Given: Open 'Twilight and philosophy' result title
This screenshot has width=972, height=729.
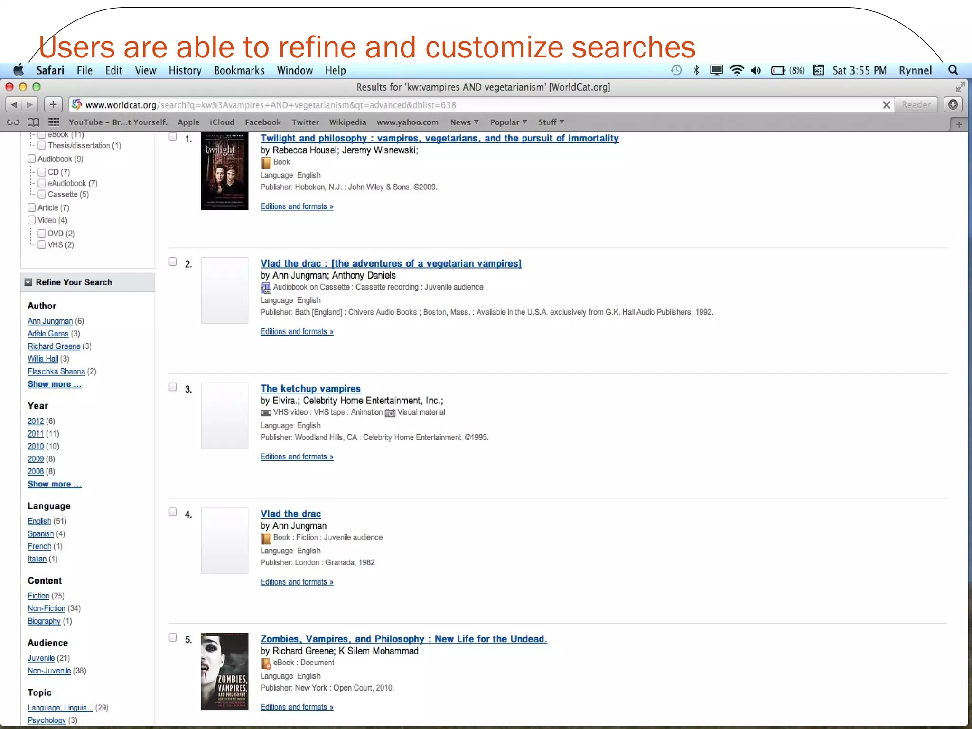Looking at the screenshot, I should click(439, 138).
